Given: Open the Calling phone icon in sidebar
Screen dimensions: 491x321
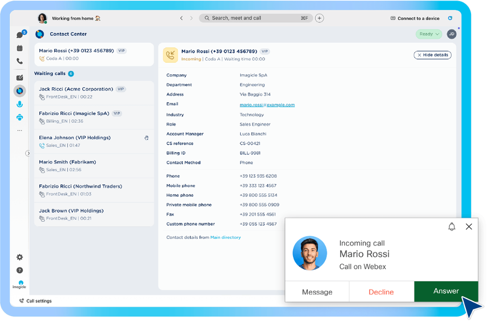Looking at the screenshot, I should click(20, 61).
